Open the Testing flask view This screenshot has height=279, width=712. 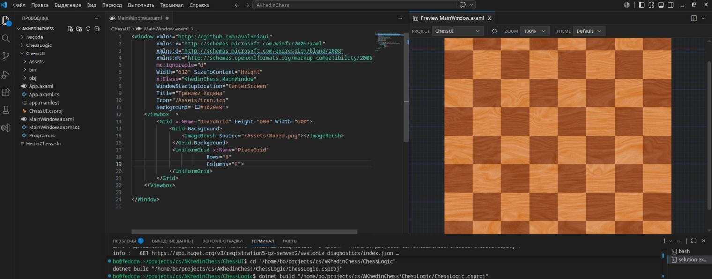coord(6,110)
